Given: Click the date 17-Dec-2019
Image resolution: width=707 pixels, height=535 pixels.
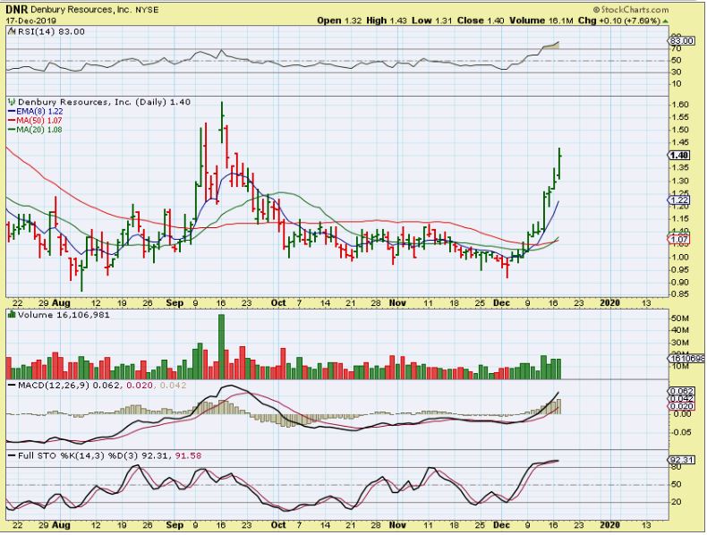Looking at the screenshot, I should [31, 21].
